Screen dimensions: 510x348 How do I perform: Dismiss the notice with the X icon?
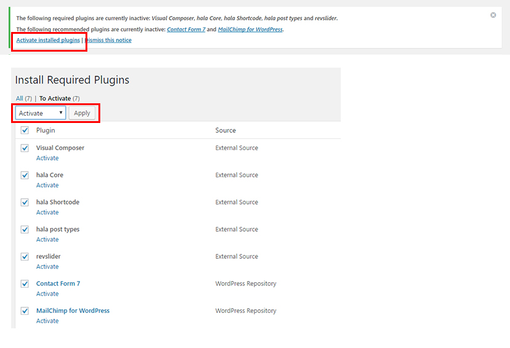point(493,15)
